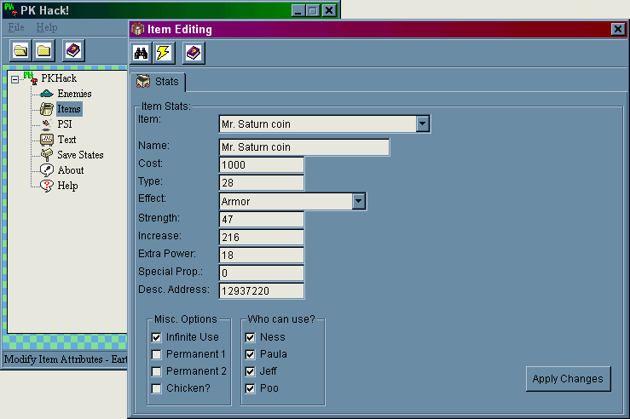
Task: Click the Desc. Address field
Action: 262,291
